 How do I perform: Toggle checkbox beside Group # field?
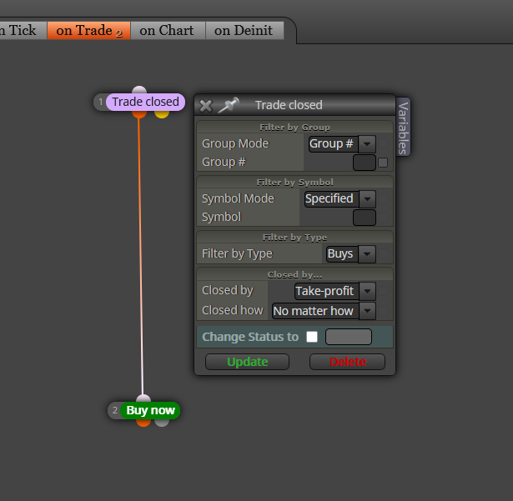click(383, 163)
